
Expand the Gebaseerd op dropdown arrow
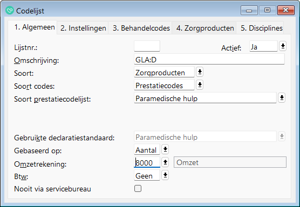pyautogui.click(x=165, y=149)
